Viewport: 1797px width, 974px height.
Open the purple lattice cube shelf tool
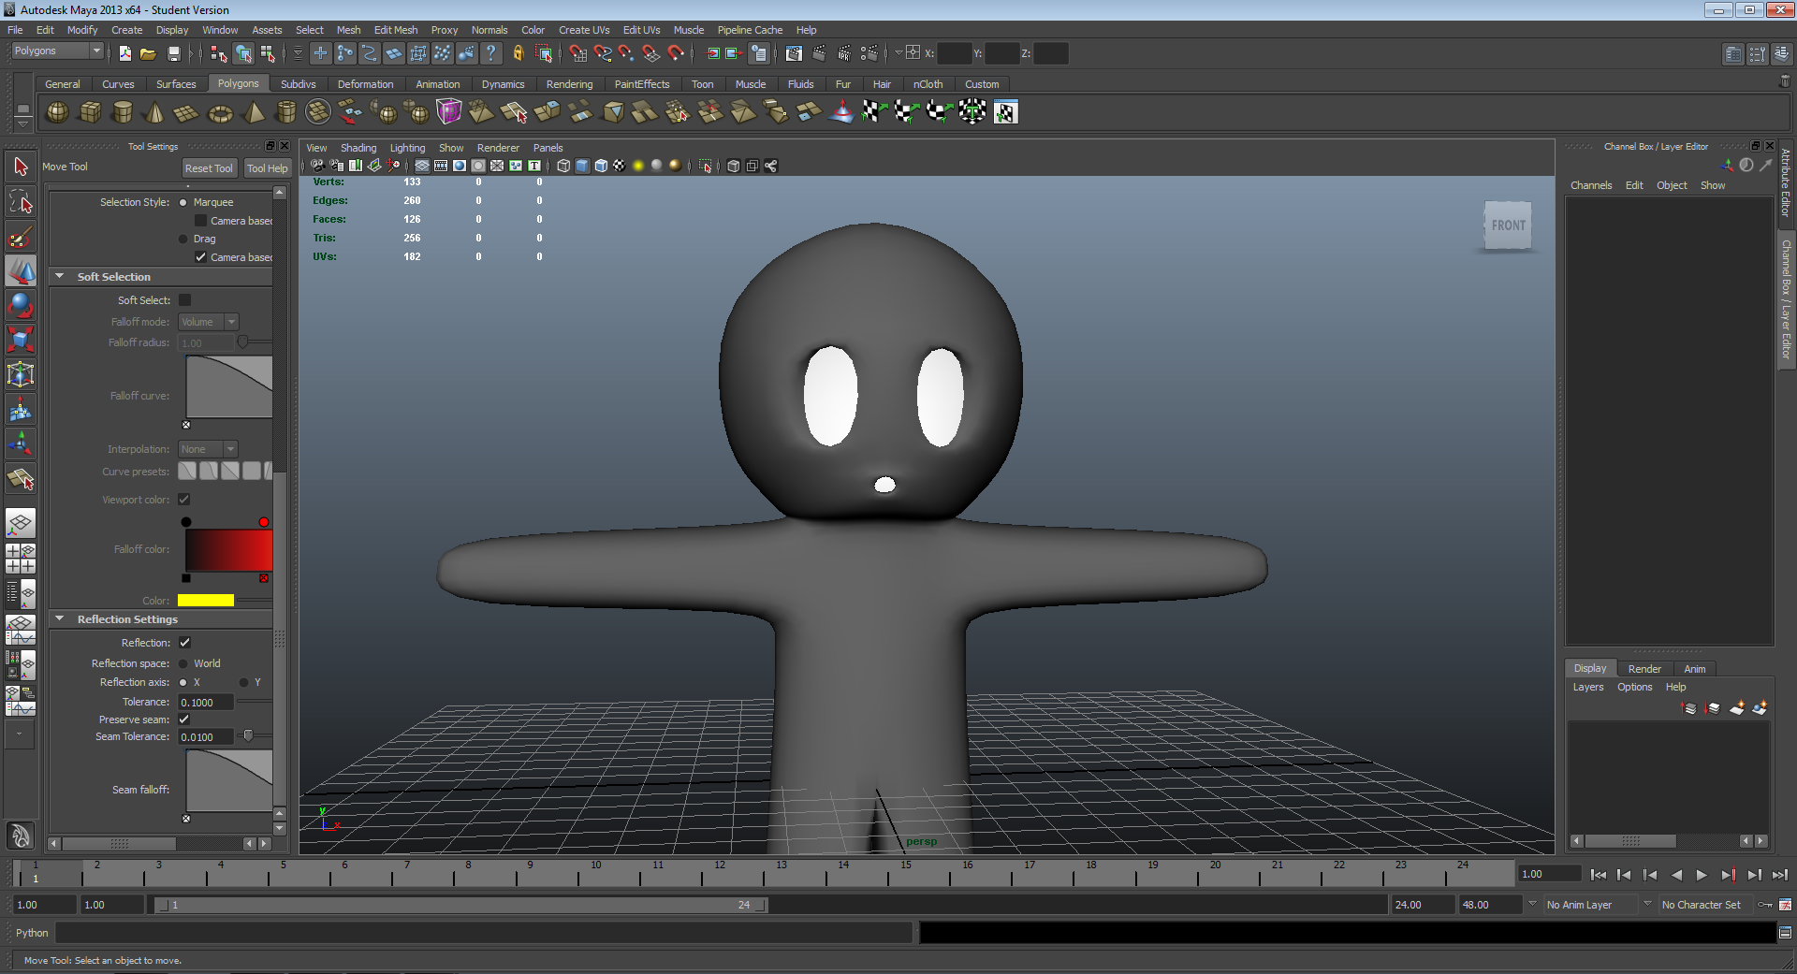coord(448,112)
